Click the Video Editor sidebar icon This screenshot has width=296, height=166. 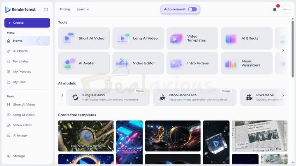click(x=9, y=125)
